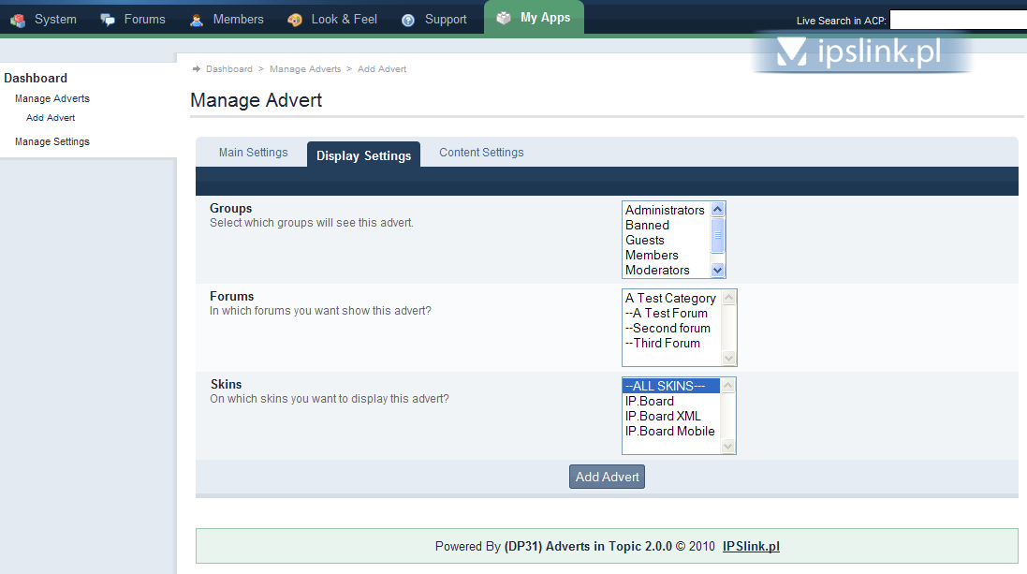
Task: Click the System cubes icon
Action: click(18, 20)
